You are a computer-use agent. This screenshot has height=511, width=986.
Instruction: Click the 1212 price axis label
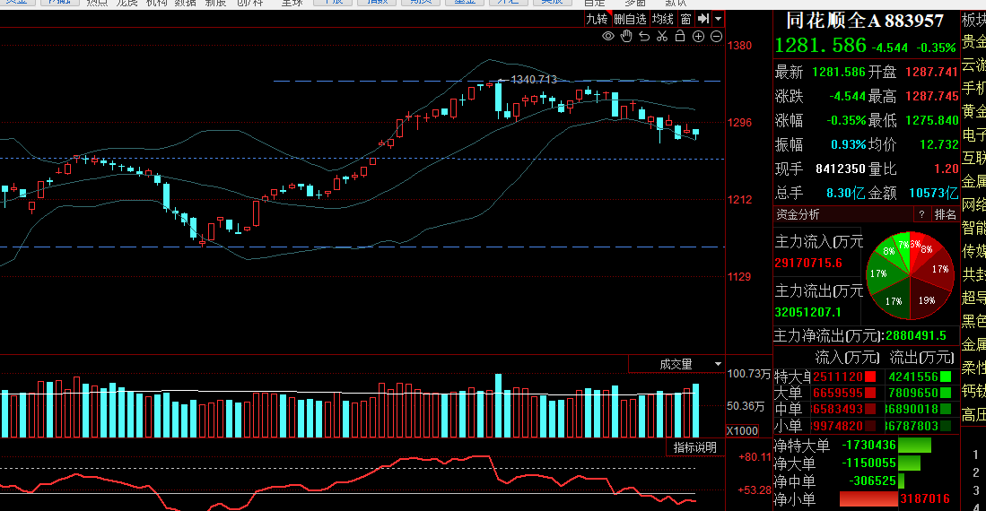tap(739, 200)
